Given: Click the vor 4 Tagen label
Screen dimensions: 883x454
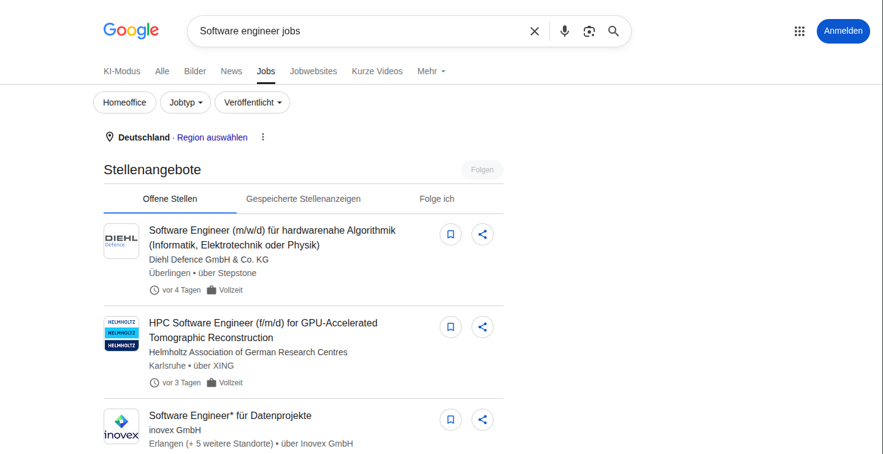Looking at the screenshot, I should point(182,290).
